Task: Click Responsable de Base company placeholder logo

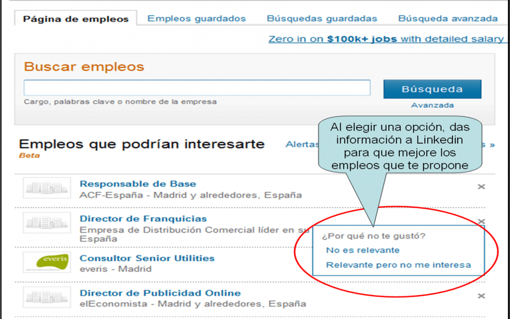Action: 47,188
